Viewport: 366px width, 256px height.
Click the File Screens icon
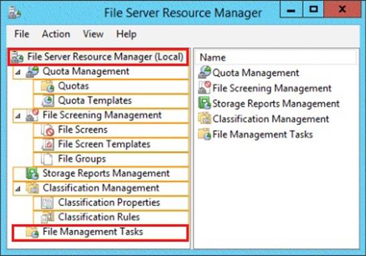click(x=48, y=130)
